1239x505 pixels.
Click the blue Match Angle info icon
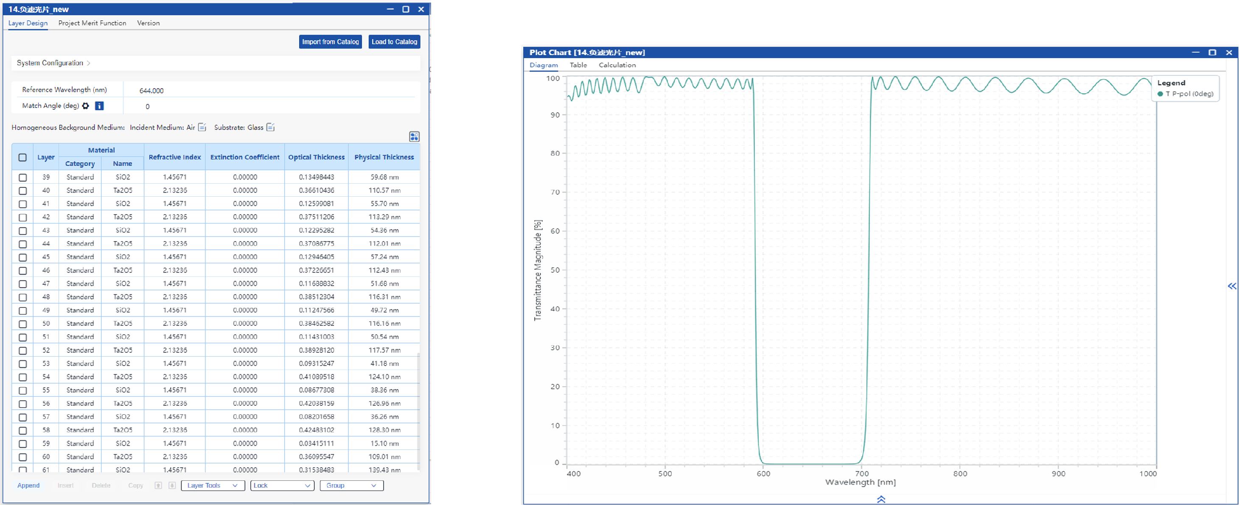pos(99,106)
